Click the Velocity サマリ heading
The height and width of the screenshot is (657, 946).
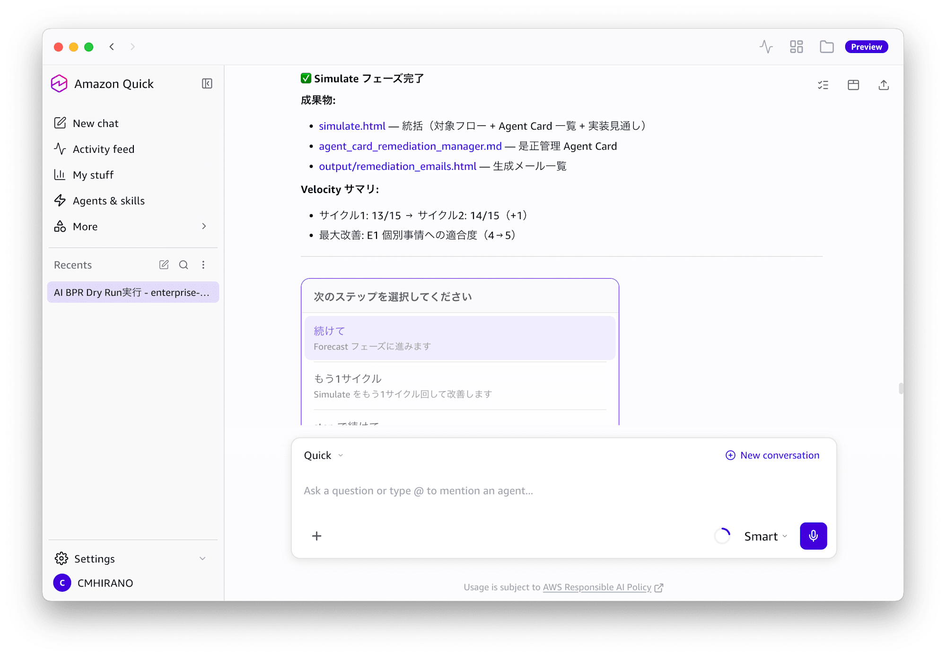coord(340,189)
